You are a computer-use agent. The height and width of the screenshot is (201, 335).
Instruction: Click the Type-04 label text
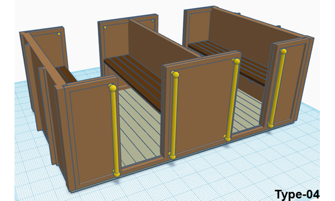[x=297, y=194]
